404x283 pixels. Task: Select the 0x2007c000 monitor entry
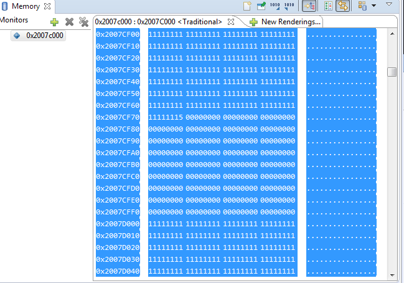tap(39, 36)
